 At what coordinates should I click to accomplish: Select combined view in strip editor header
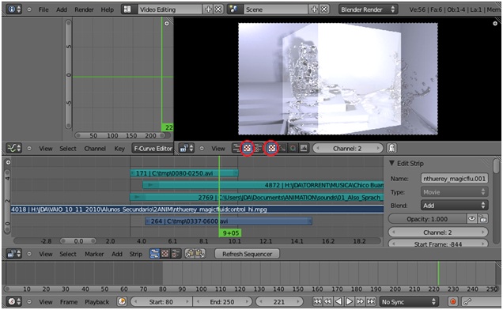click(x=175, y=254)
